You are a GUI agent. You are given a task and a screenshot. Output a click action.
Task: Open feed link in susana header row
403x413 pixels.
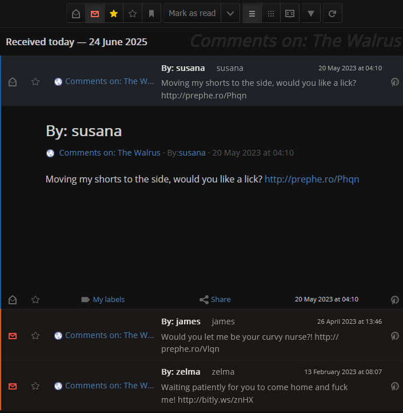pos(109,81)
